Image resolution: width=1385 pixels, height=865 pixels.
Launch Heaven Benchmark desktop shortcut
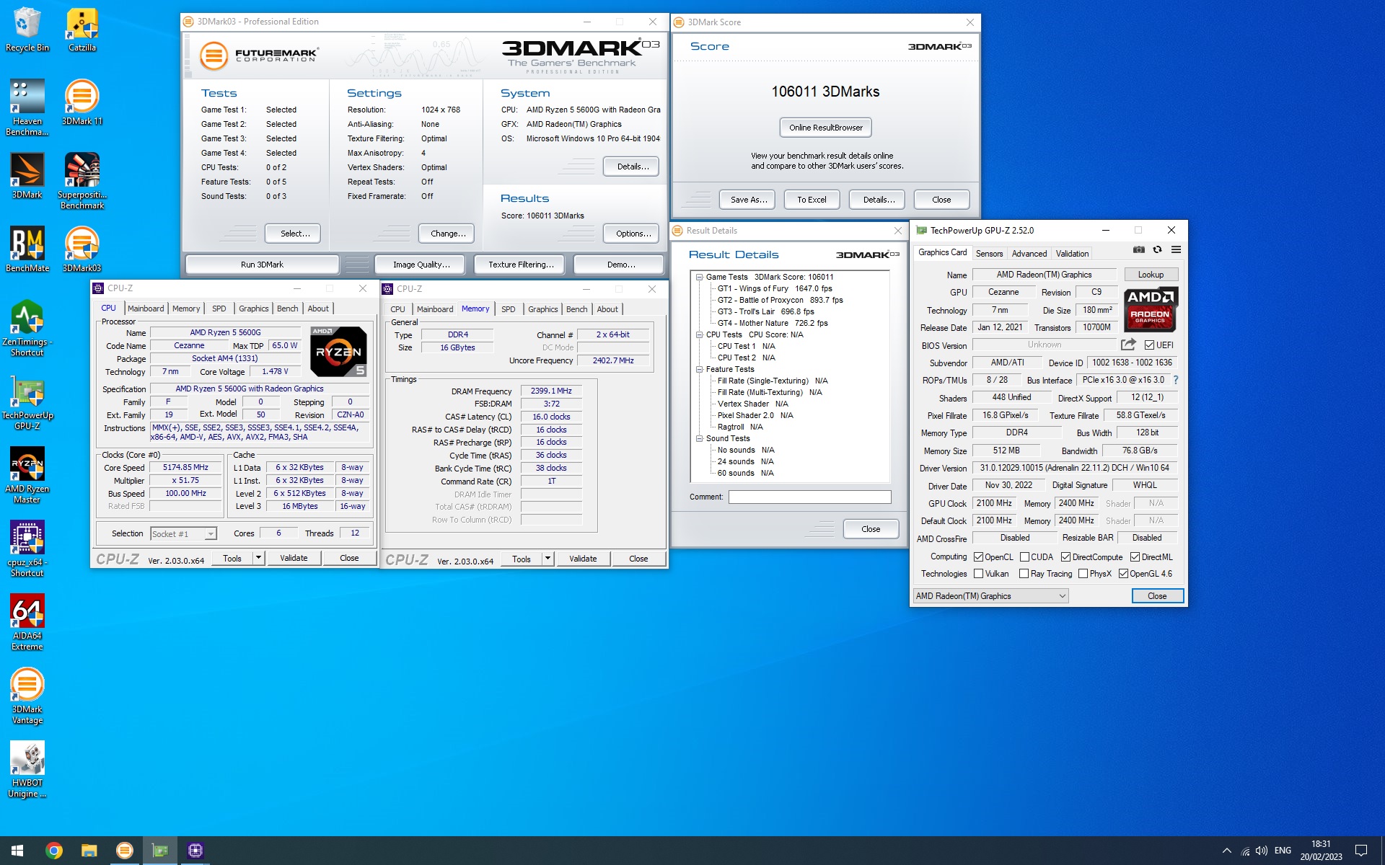tap(27, 107)
